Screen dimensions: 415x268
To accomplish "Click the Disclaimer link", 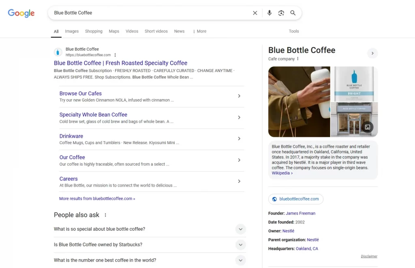I will click(x=369, y=256).
